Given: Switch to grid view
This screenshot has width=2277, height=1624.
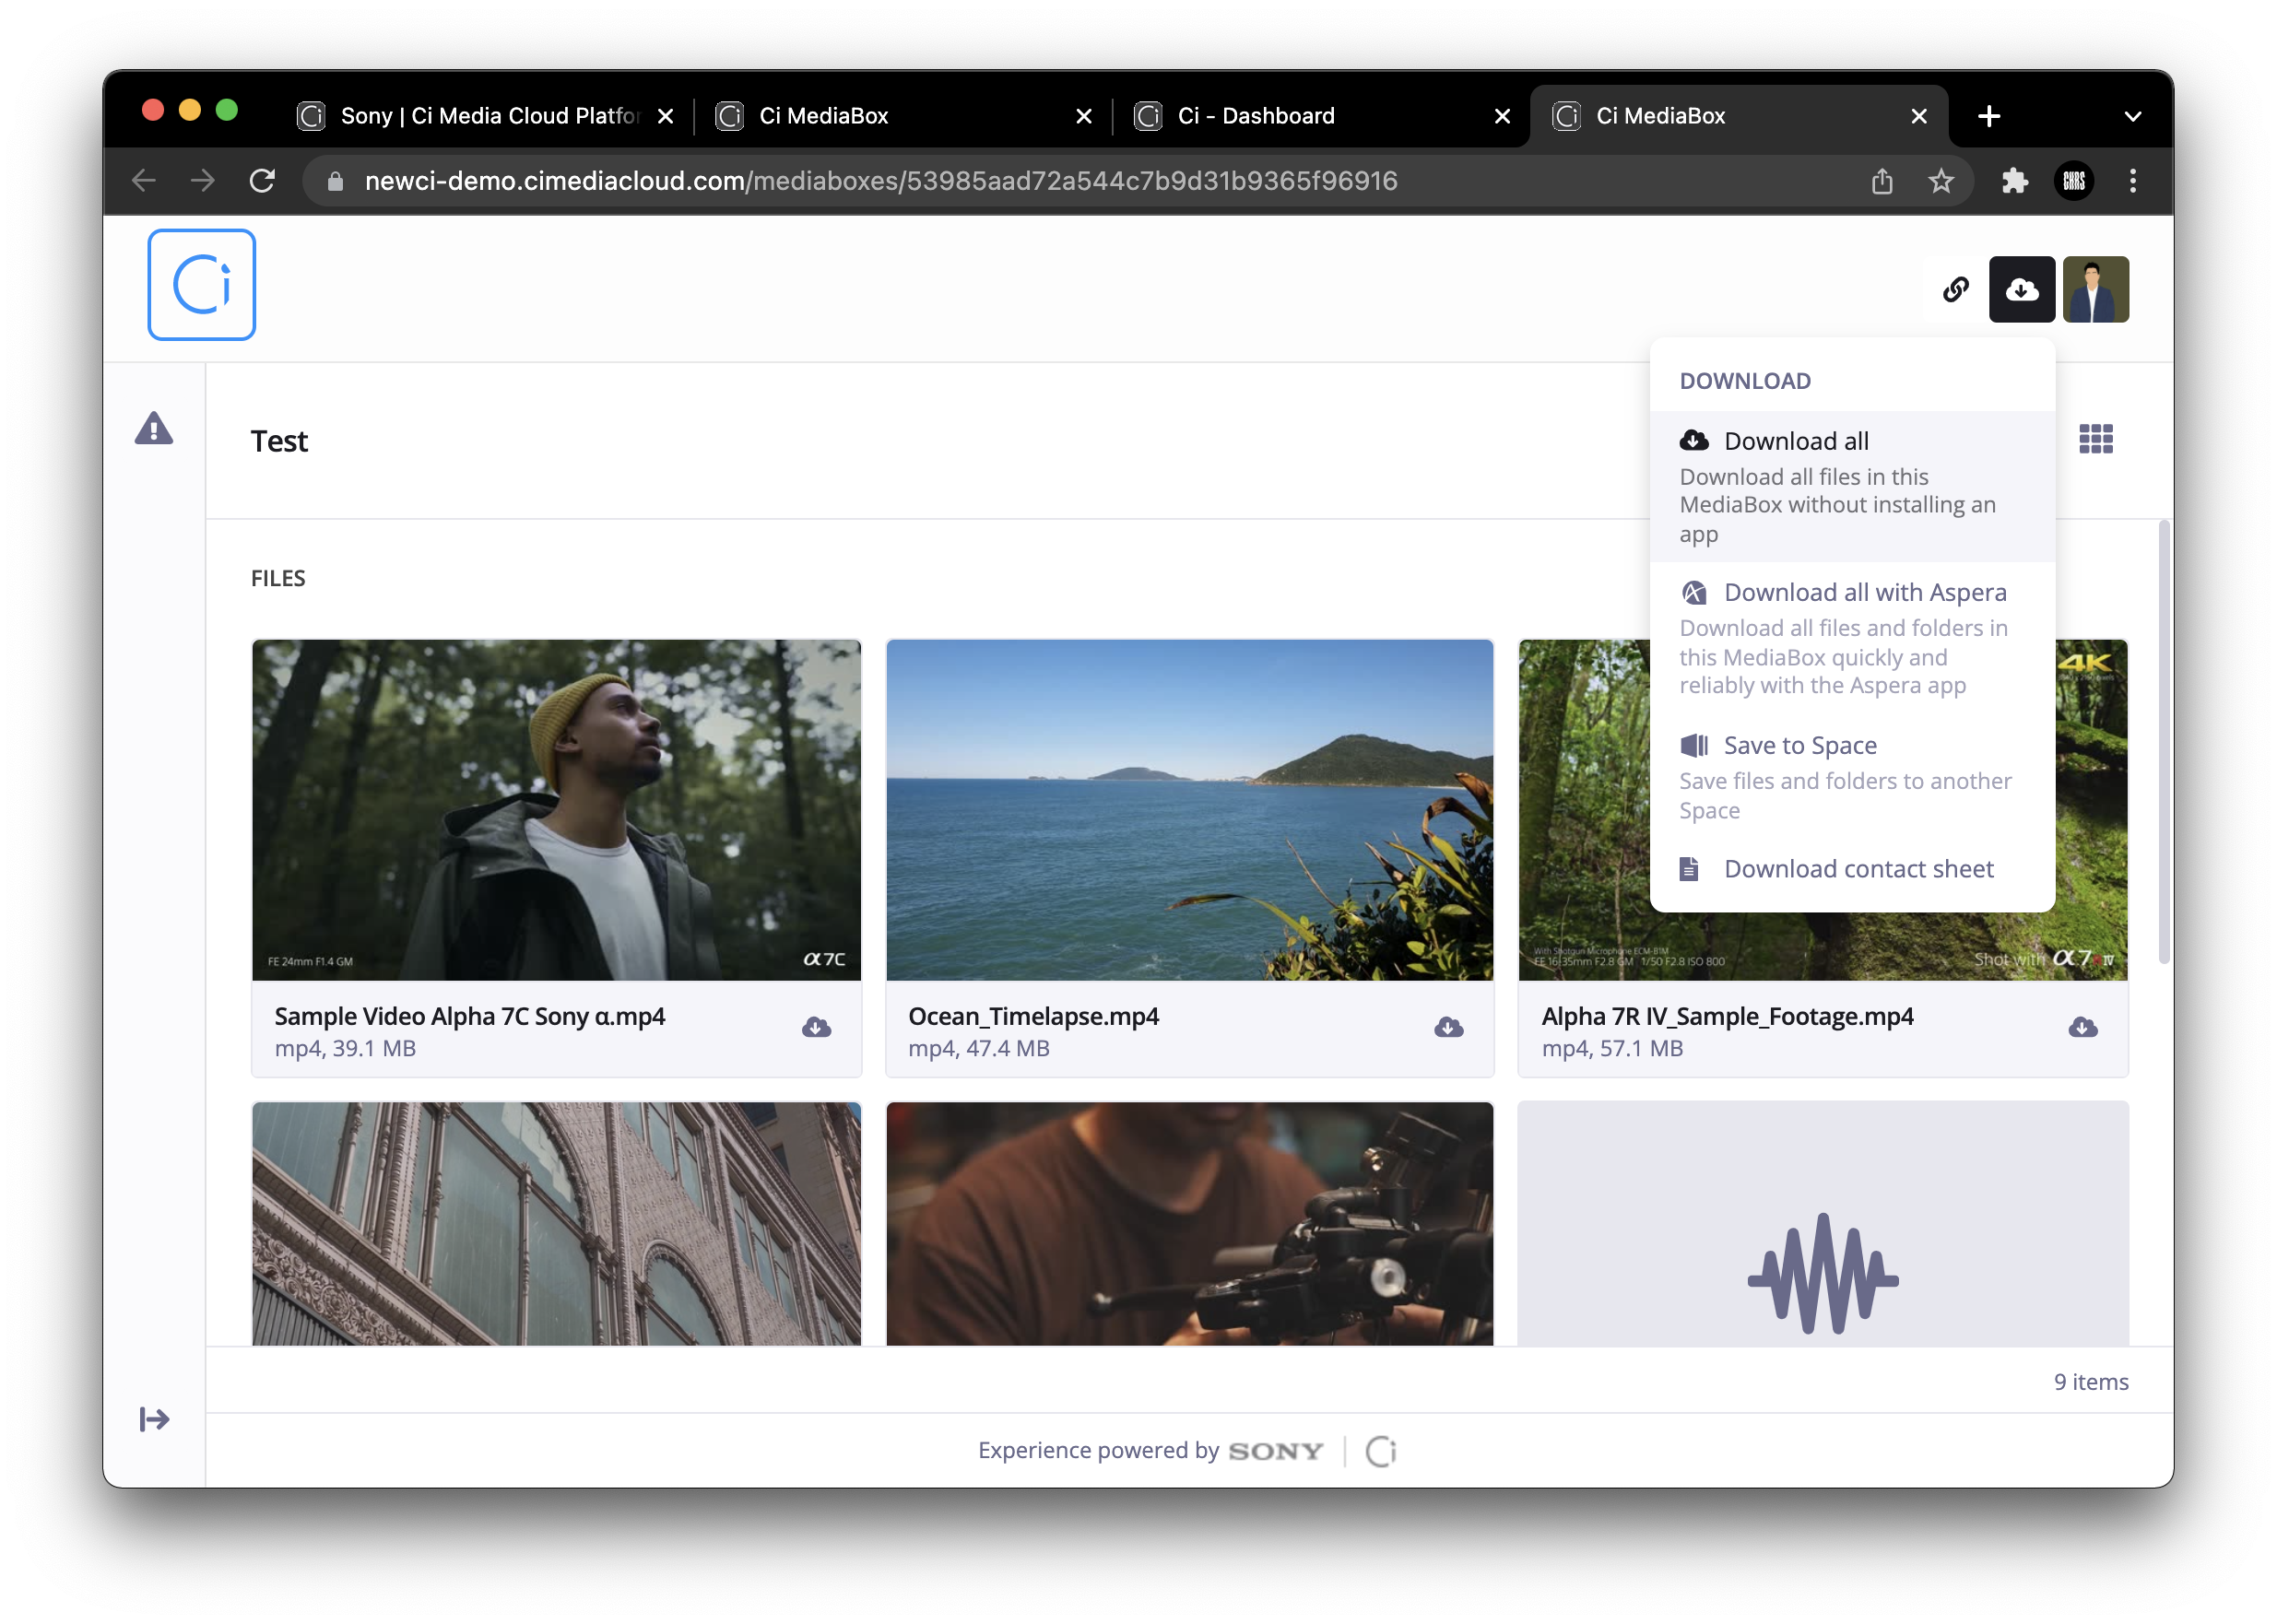Looking at the screenshot, I should pyautogui.click(x=2095, y=439).
